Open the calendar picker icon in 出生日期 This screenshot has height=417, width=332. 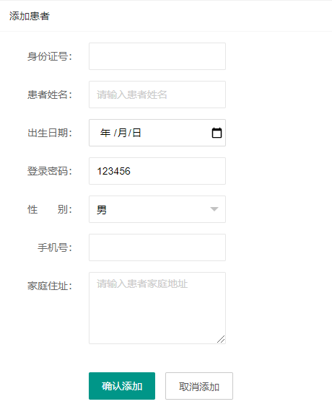217,133
